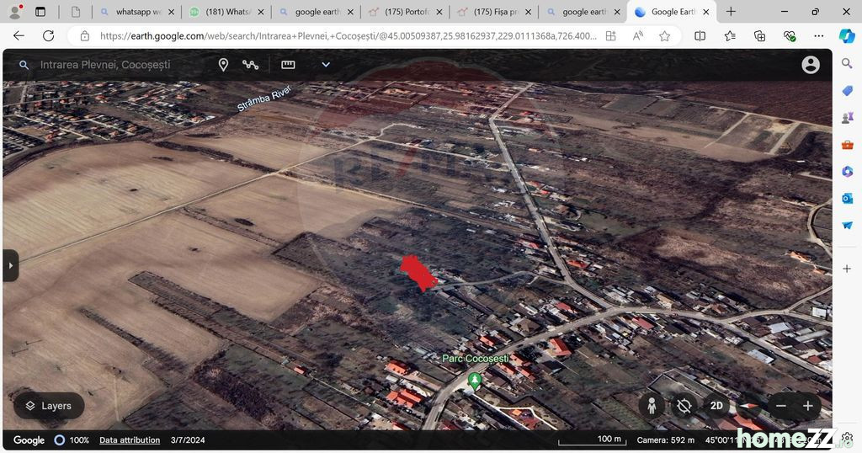862x453 pixels.
Task: Click the Google Earth search magnifier icon
Action: click(24, 65)
